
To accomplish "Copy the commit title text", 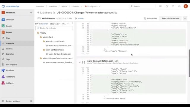I will 115,13.
